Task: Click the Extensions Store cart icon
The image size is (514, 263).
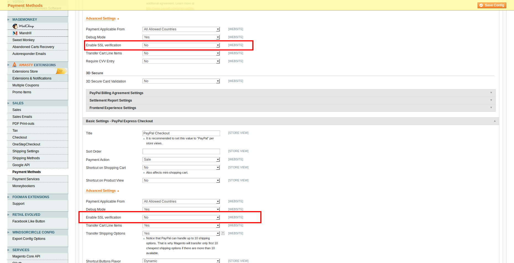Action: (x=61, y=71)
